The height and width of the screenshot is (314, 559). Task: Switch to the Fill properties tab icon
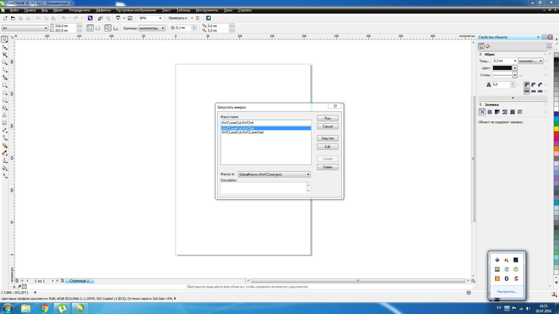click(488, 46)
